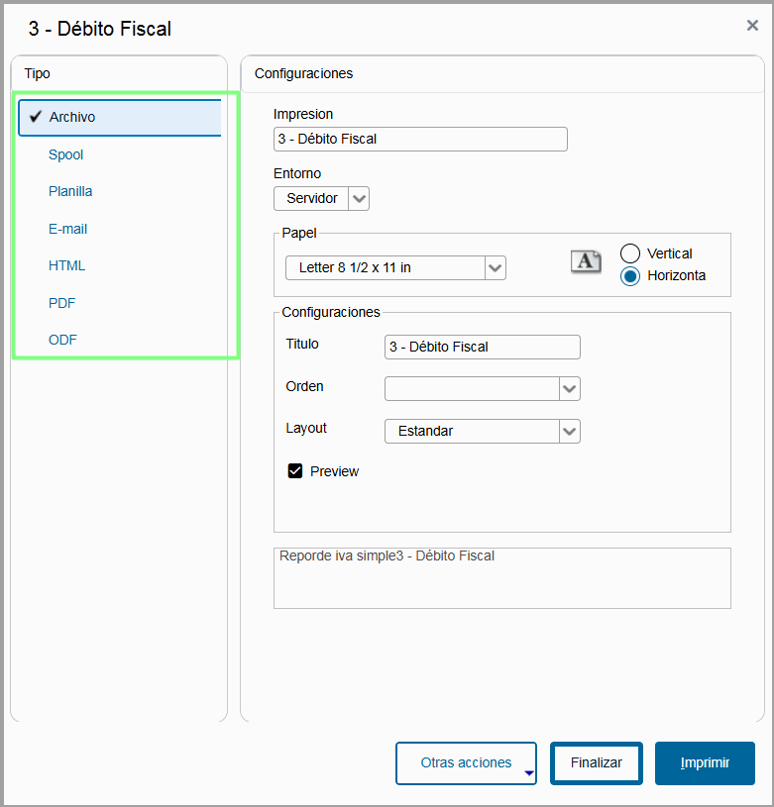Viewport: 774px width, 807px height.
Task: Select Planilla output type
Action: click(x=70, y=191)
